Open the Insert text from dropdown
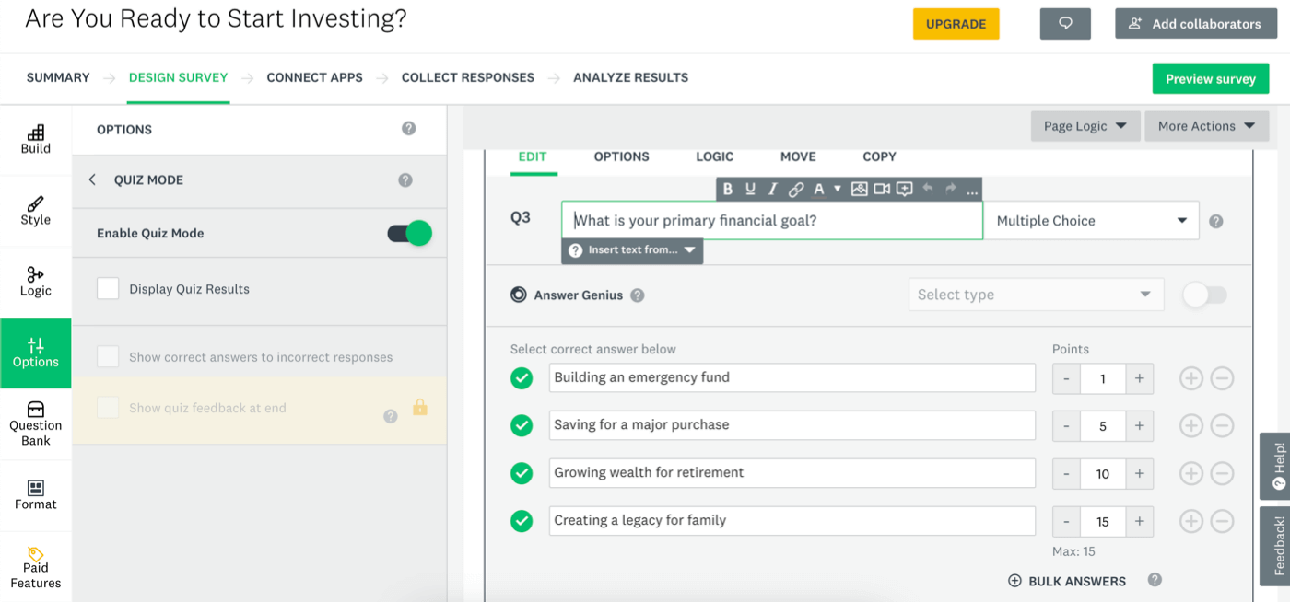 click(x=632, y=250)
